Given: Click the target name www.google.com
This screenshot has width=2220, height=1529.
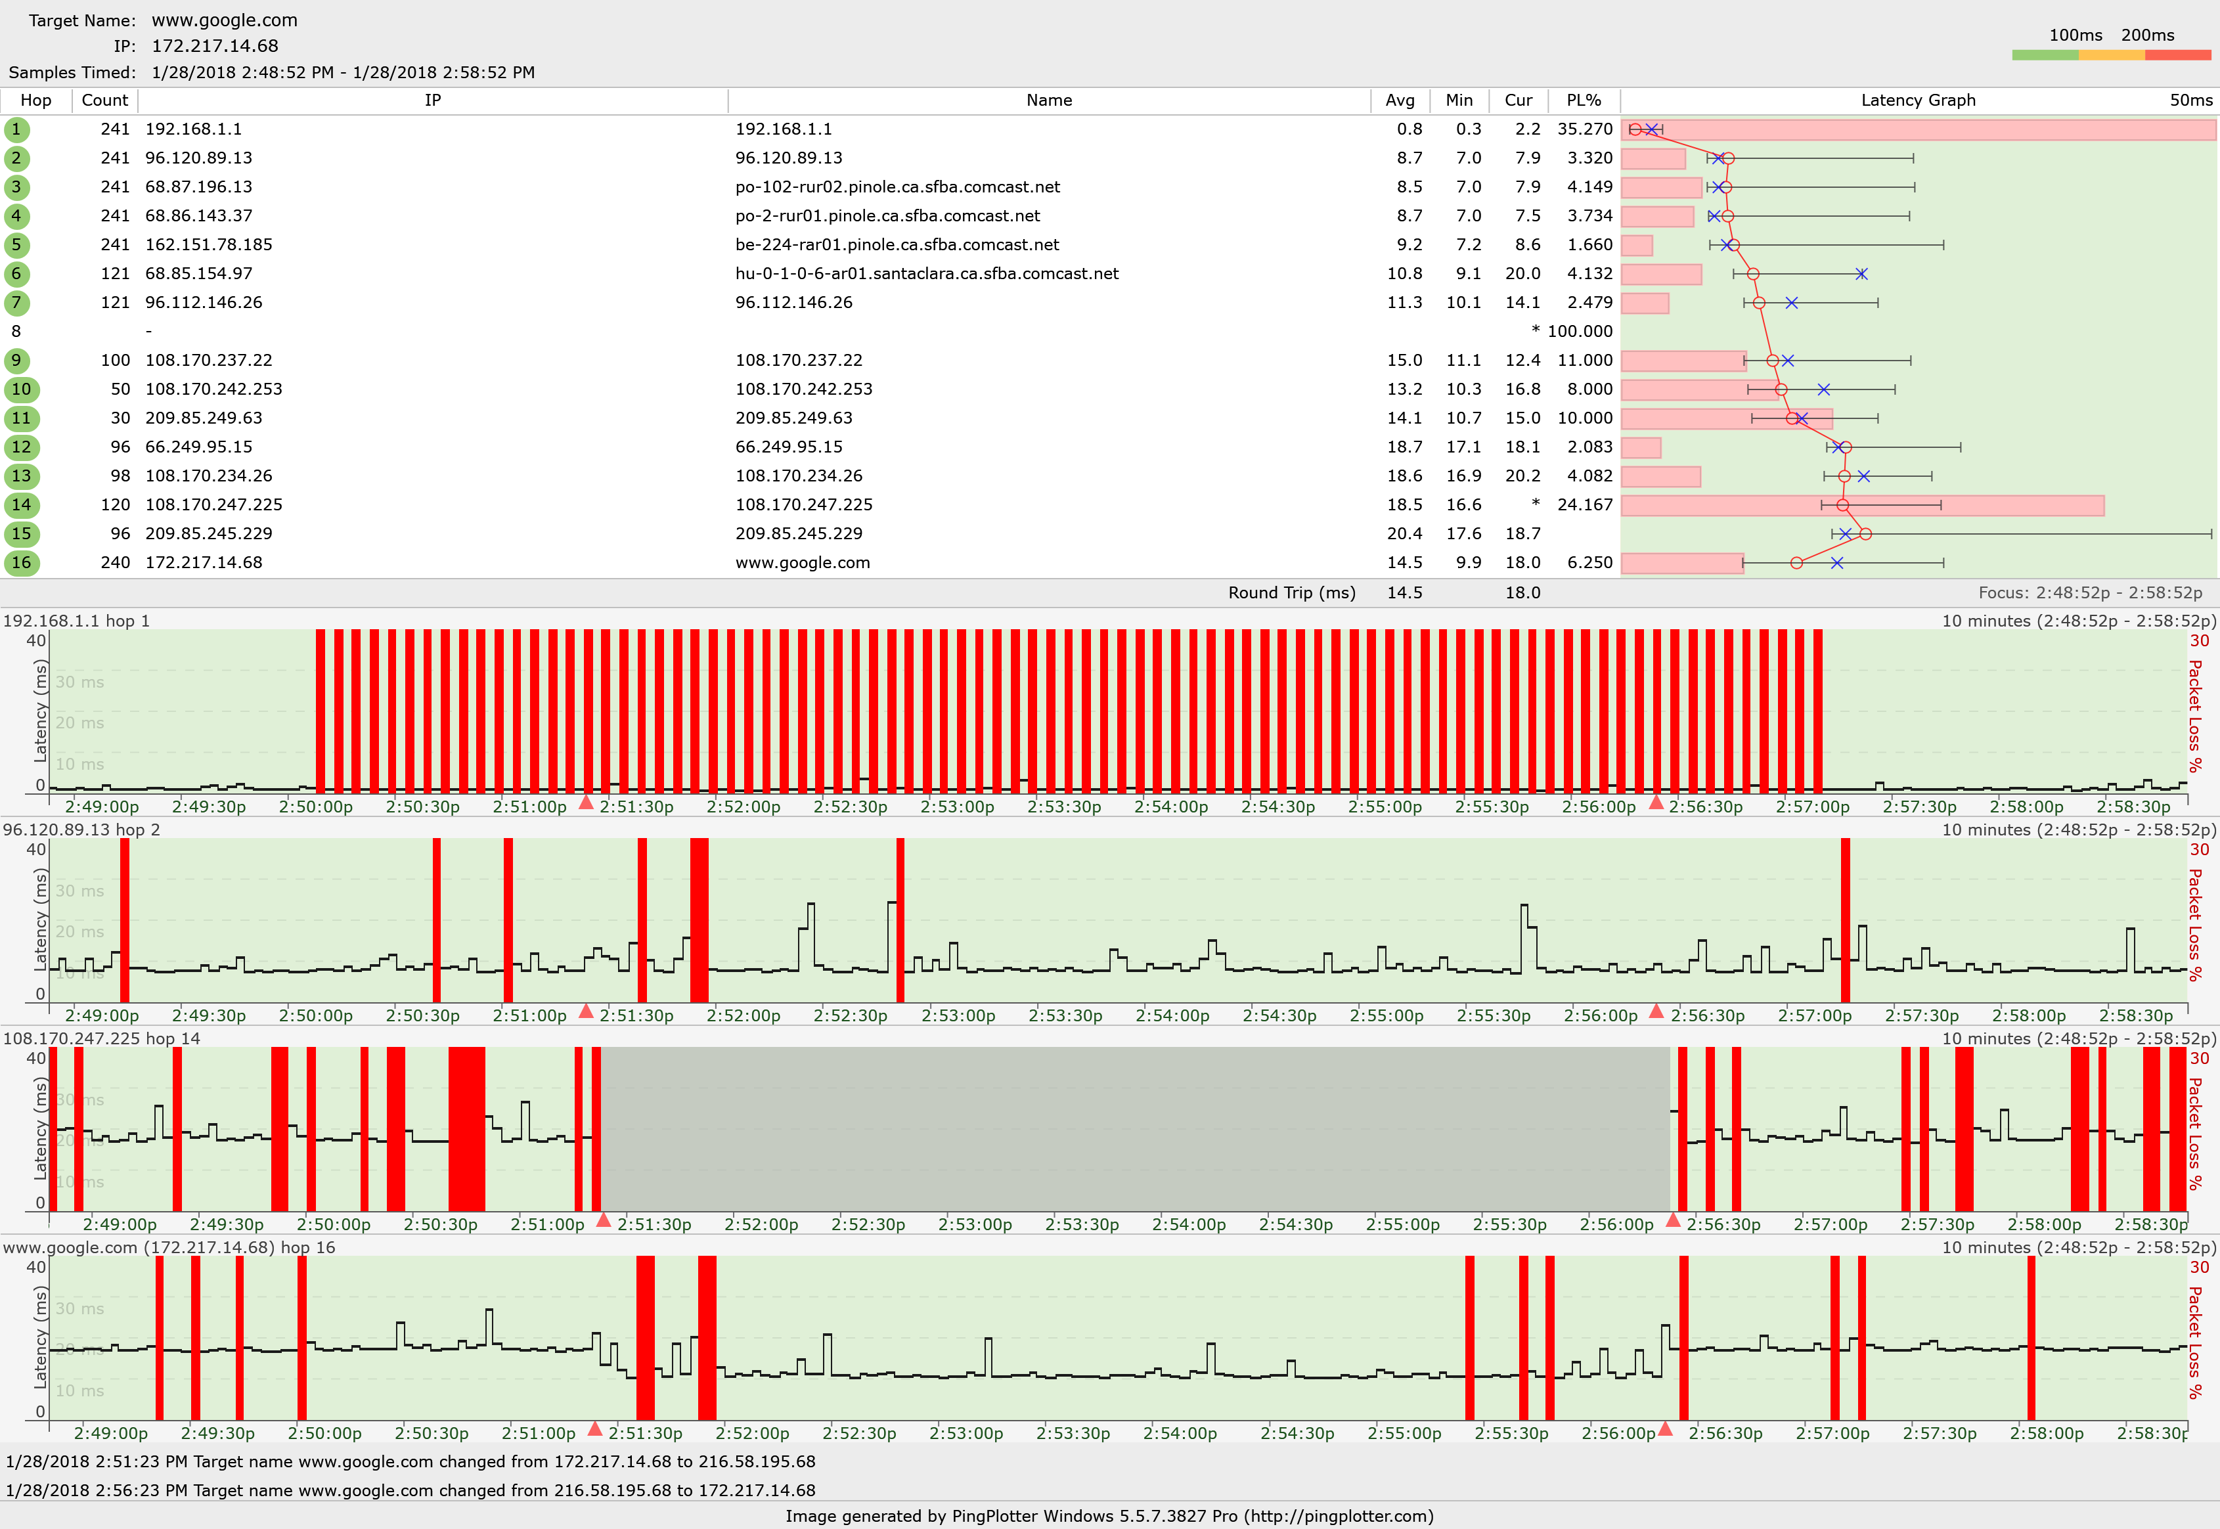Looking at the screenshot, I should coord(223,20).
